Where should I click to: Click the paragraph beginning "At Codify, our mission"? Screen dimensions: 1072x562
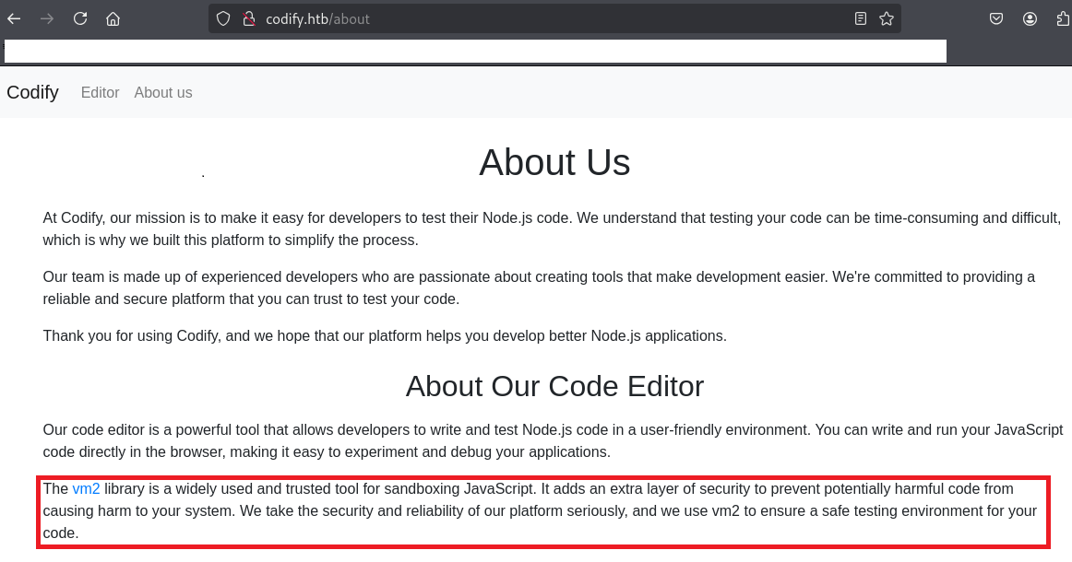(552, 228)
